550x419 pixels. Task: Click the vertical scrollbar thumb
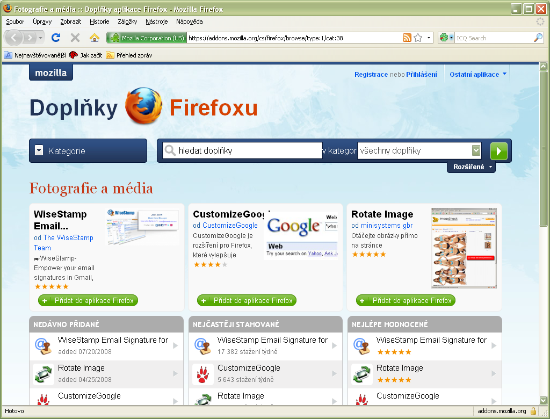[x=544, y=149]
